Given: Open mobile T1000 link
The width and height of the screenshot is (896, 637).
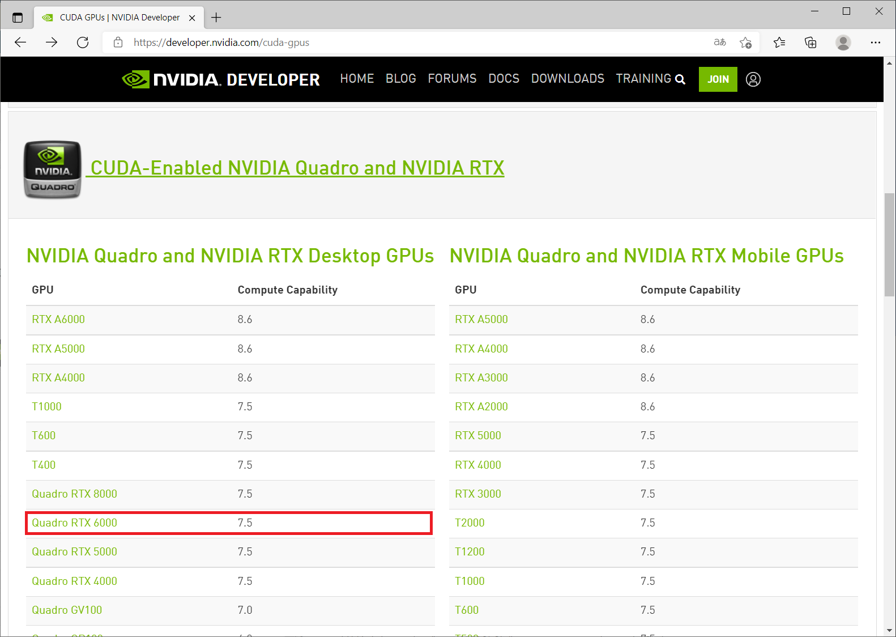Looking at the screenshot, I should click(x=470, y=581).
